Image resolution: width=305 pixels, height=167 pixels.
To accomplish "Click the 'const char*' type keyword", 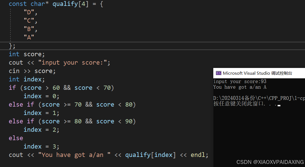I will coord(29,4).
